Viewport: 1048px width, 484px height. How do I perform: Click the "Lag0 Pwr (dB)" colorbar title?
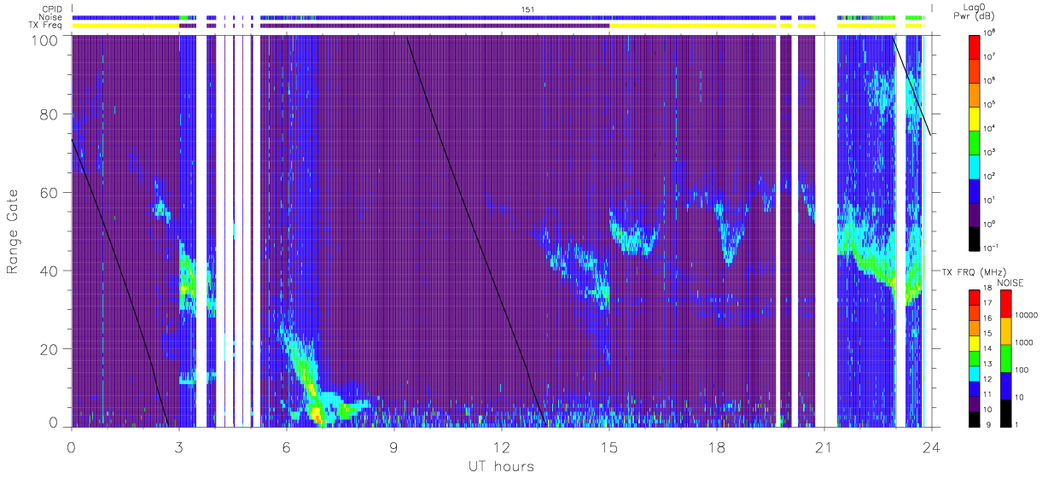pyautogui.click(x=974, y=11)
